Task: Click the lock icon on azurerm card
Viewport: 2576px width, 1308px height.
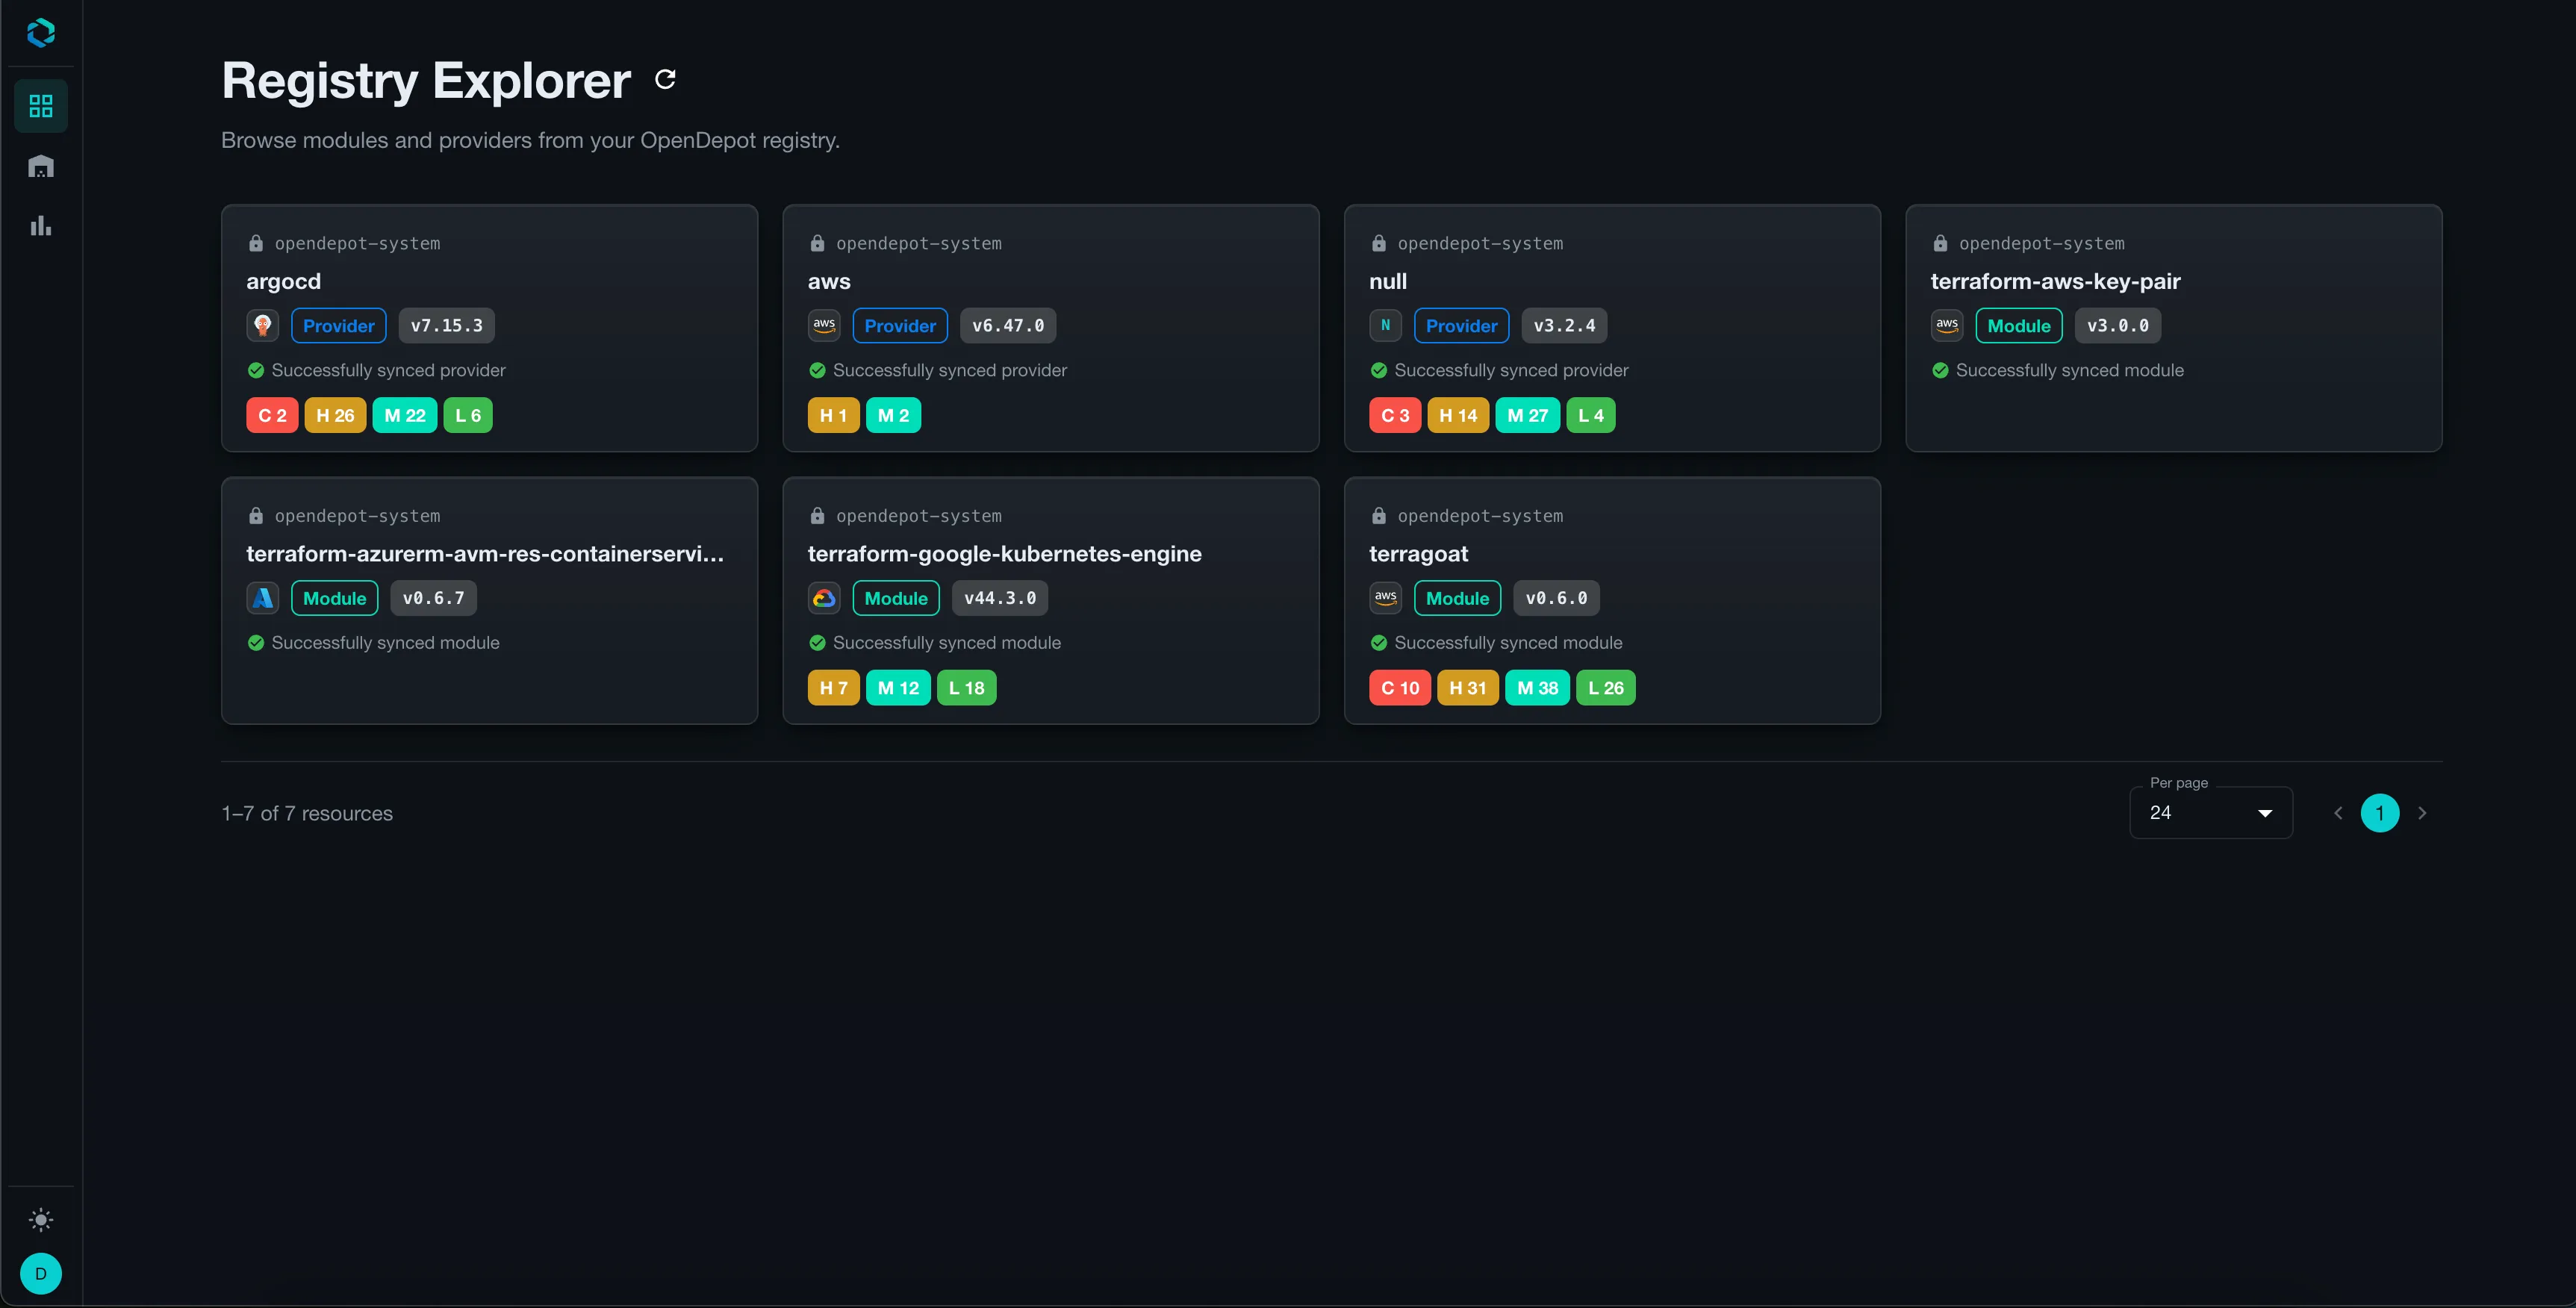Action: tap(256, 516)
